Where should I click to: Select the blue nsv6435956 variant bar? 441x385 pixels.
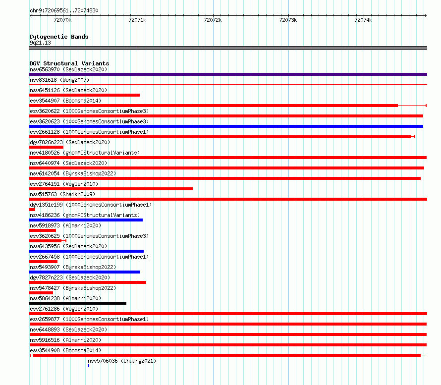pyautogui.click(x=86, y=251)
